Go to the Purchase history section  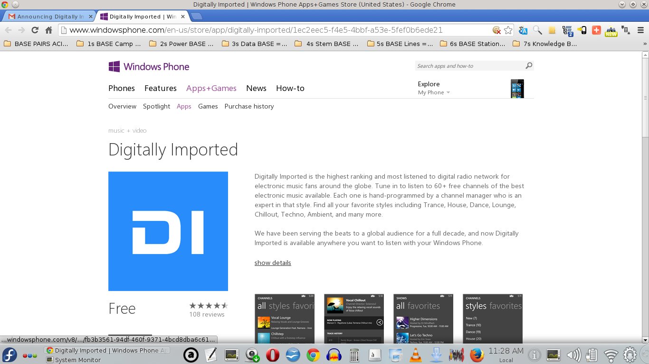[x=249, y=106]
